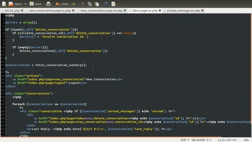Image resolution: width=252 pixels, height=142 pixels.
Task: Close the new_conversation.page.inc.php tab
Action: click(73, 11)
